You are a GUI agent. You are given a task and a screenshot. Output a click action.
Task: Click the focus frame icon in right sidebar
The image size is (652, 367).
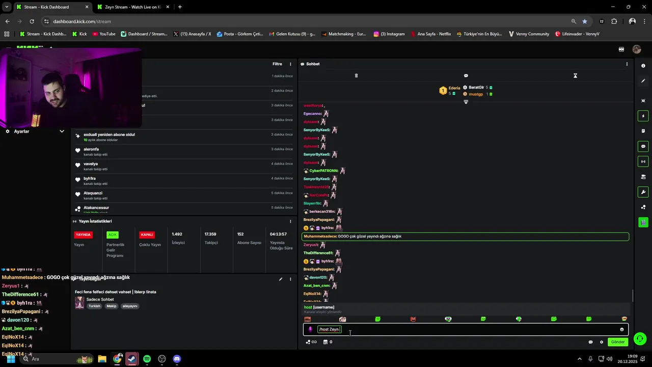pos(643,101)
